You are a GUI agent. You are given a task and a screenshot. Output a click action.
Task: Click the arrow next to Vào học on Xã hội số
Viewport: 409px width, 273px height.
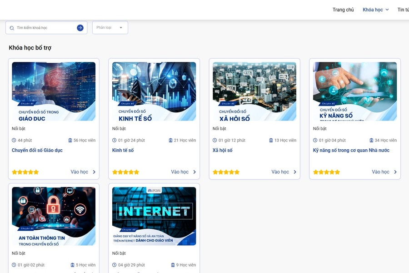[295, 172]
